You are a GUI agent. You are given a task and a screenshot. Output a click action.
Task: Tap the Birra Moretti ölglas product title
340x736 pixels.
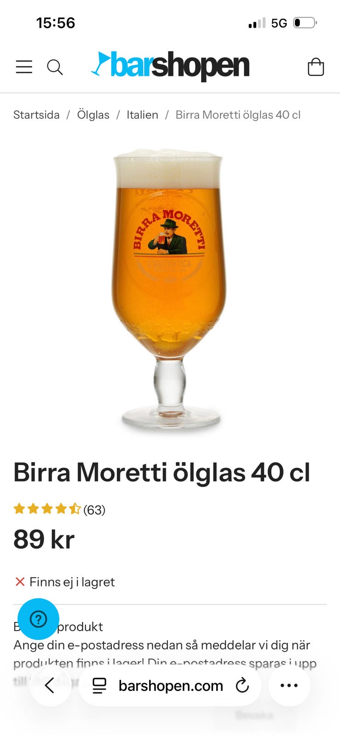[162, 472]
